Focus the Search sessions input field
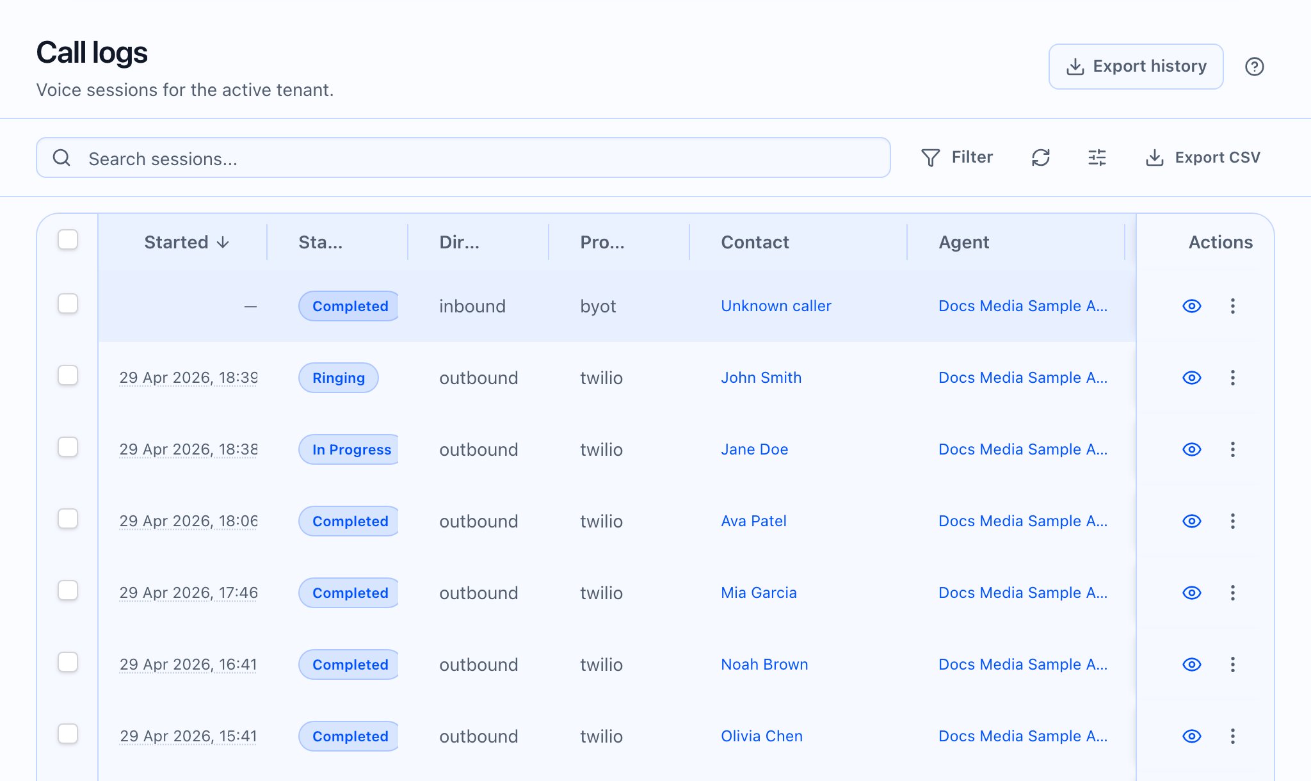The height and width of the screenshot is (781, 1311). pos(463,157)
